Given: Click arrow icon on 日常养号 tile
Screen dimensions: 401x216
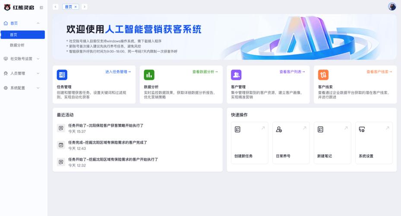Looking at the screenshot, I should point(304,128).
